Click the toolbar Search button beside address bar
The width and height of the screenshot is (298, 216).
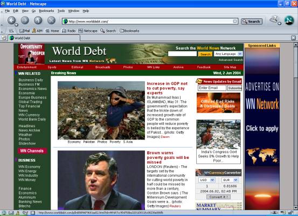pos(252,22)
